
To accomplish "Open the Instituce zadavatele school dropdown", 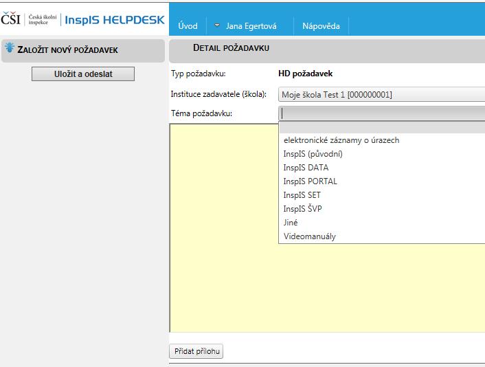I will click(382, 94).
